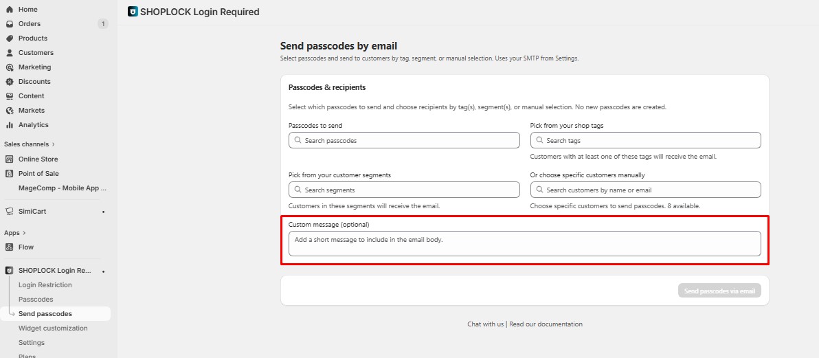Click the Online Store storefront icon

pyautogui.click(x=10, y=159)
